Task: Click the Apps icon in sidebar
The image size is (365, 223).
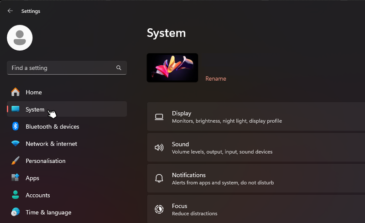Action: [16, 178]
